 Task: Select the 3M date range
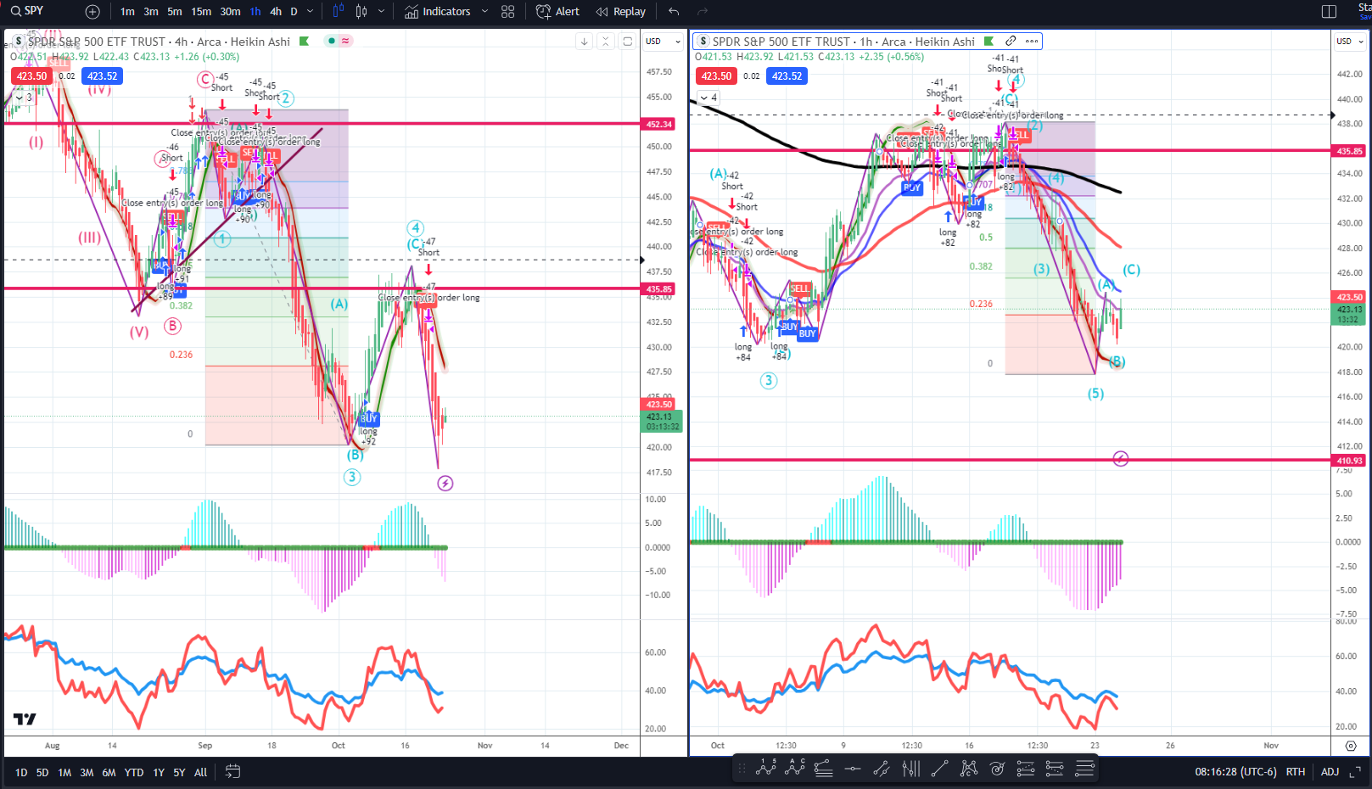(x=87, y=772)
